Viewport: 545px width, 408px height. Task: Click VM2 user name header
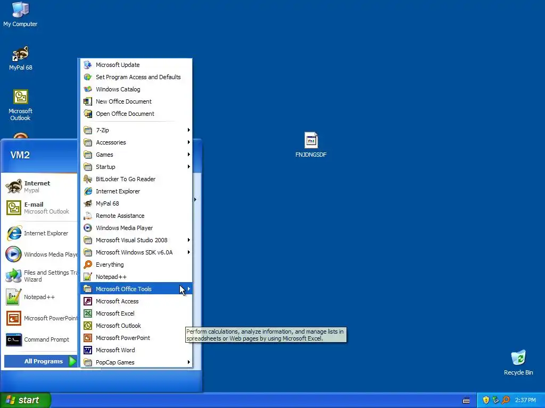click(x=20, y=155)
